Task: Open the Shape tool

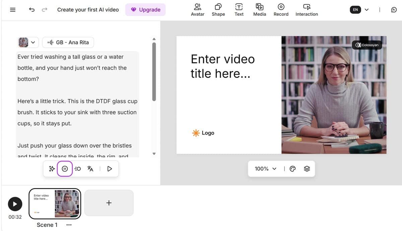Action: [218, 10]
